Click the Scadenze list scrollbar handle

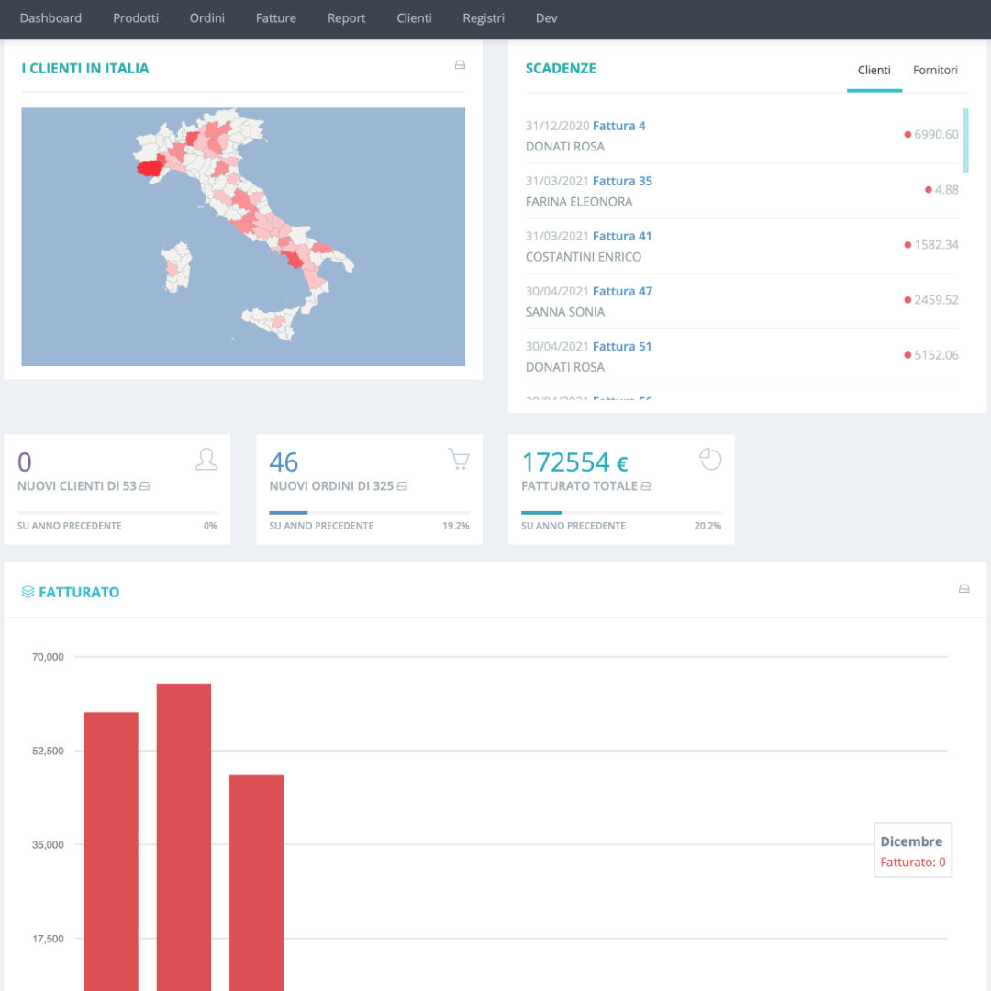point(965,140)
